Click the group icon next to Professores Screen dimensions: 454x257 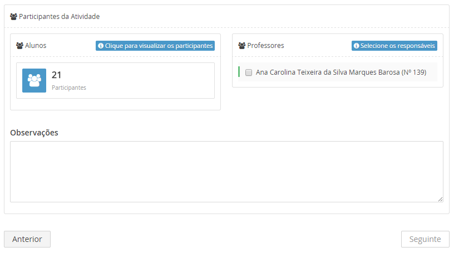pyautogui.click(x=241, y=46)
